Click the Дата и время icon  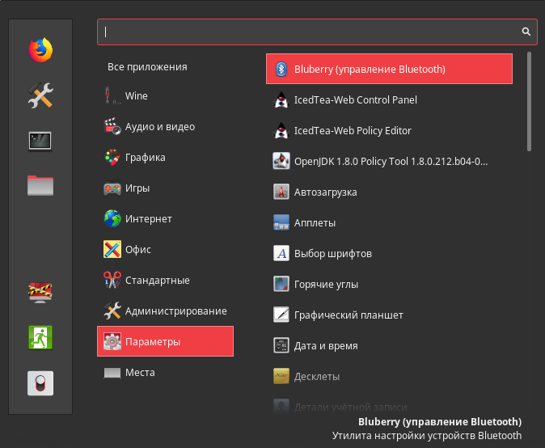pyautogui.click(x=281, y=345)
